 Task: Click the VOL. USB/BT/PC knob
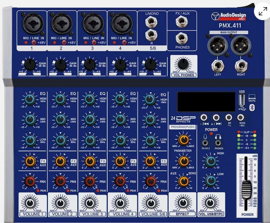(x=210, y=203)
